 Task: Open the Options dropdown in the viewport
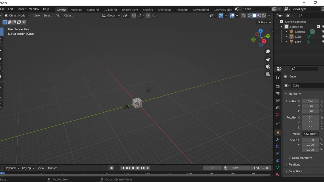coord(264,22)
